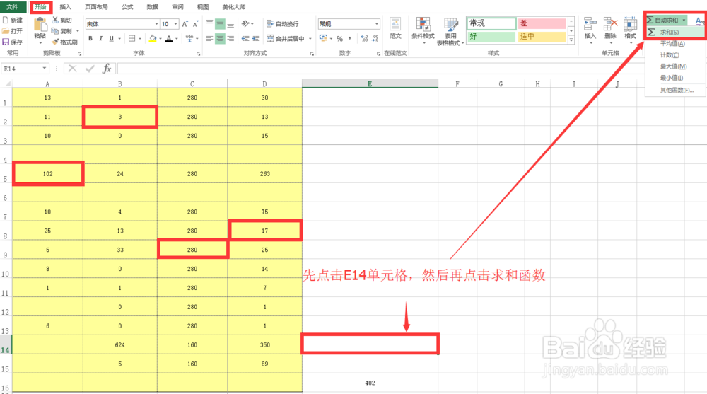This screenshot has height=394, width=707.
Task: Click the increase indent icon
Action: point(256,39)
